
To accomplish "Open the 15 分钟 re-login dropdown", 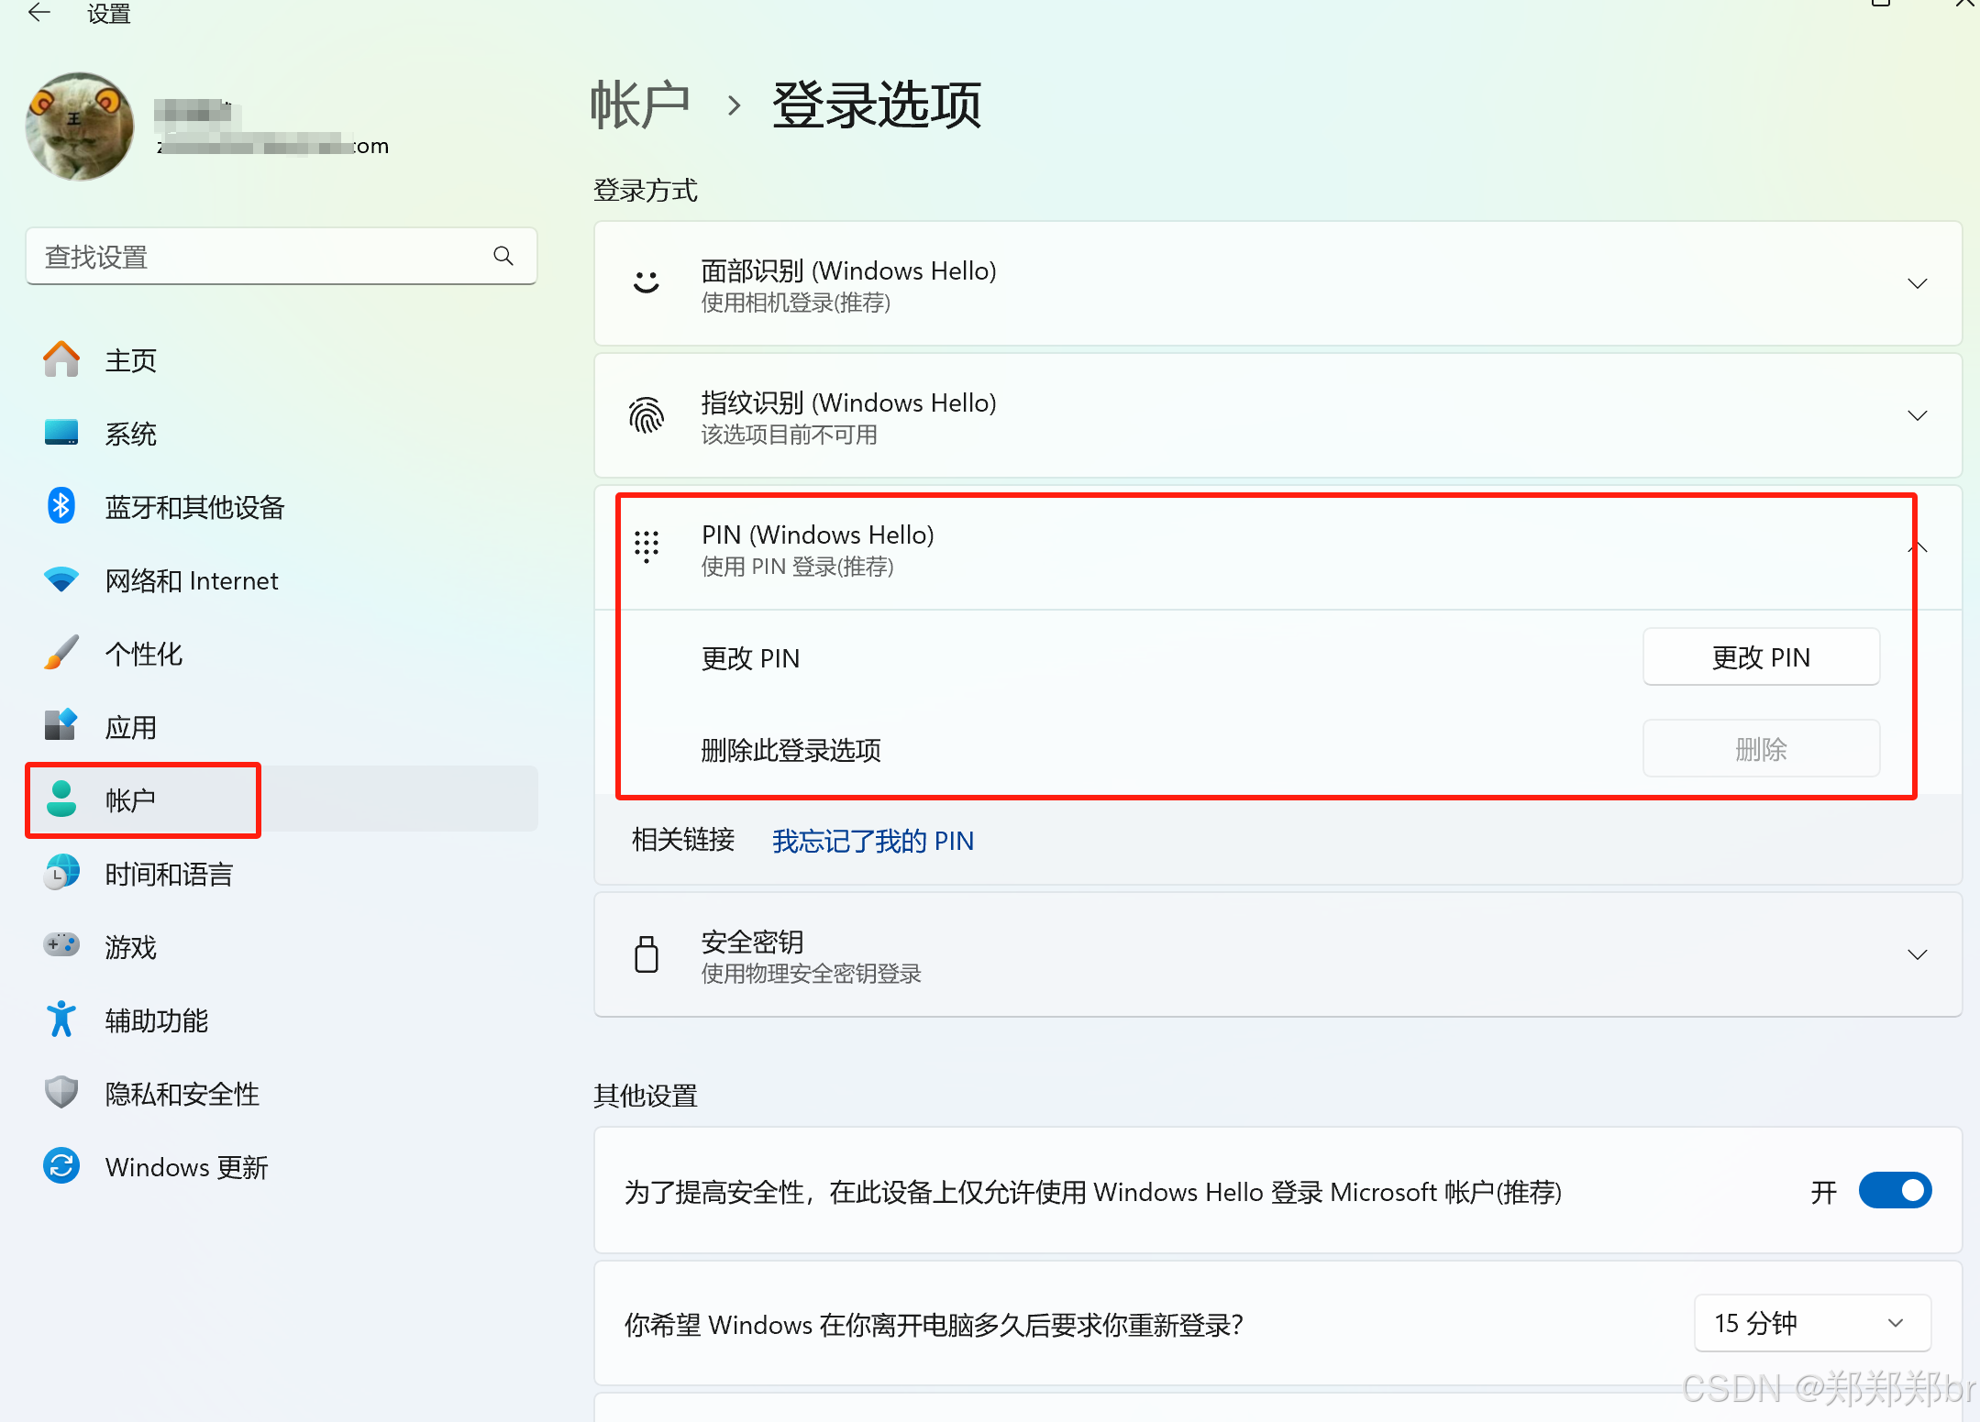I will tap(1811, 1323).
